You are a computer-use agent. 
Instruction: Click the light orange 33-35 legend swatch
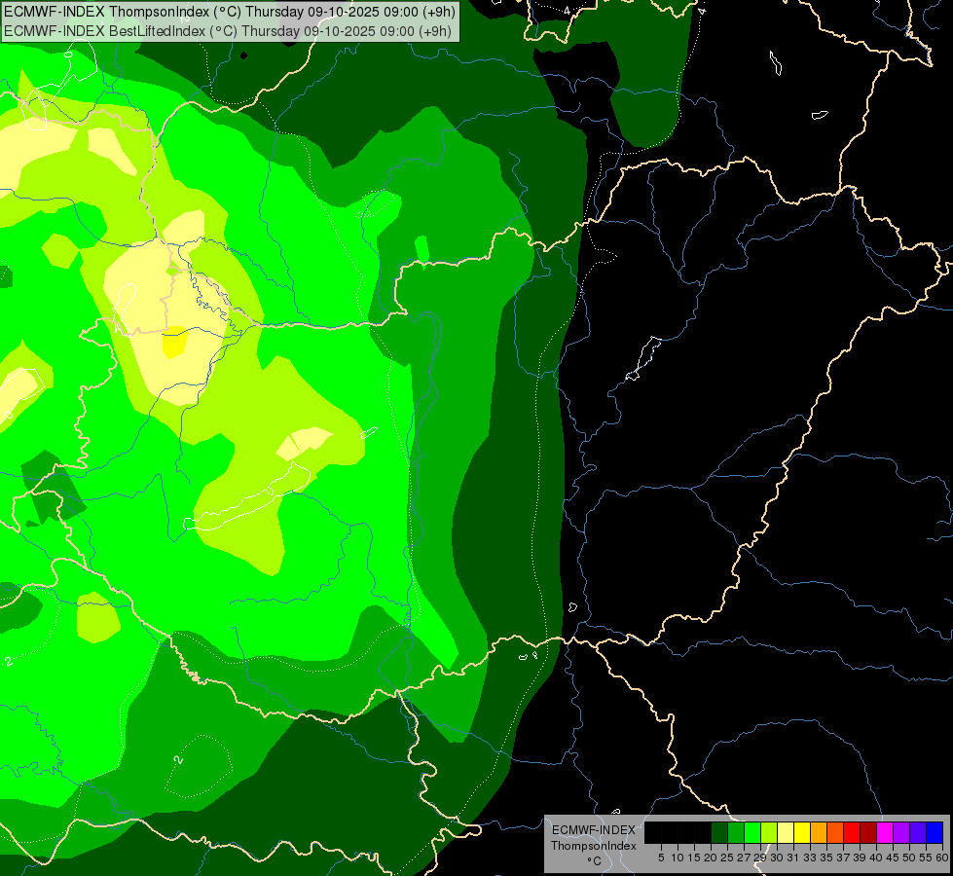819,832
